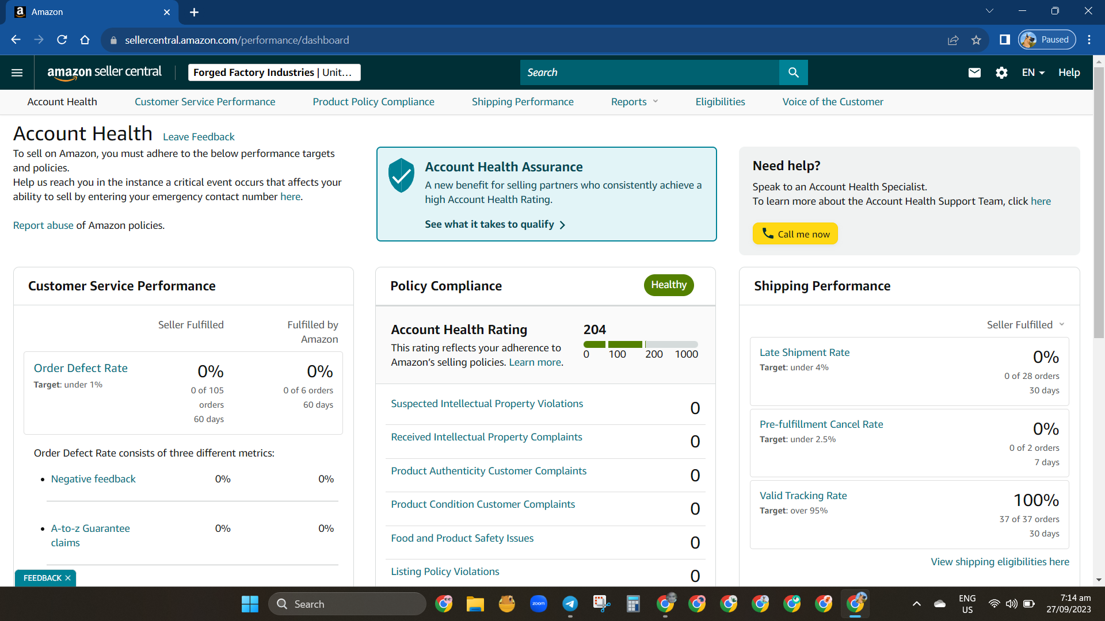Viewport: 1105px width, 621px height.
Task: Open Voice of the Customer tab
Action: [833, 102]
